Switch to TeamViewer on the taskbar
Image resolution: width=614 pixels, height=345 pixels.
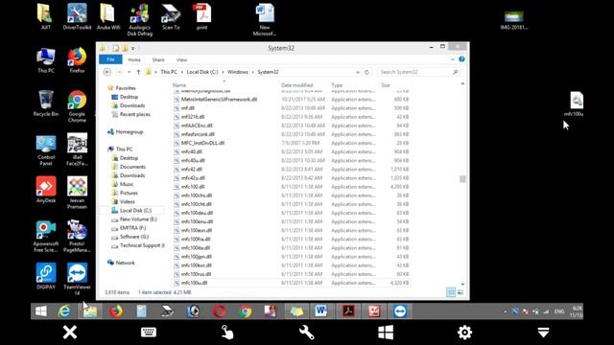400,311
